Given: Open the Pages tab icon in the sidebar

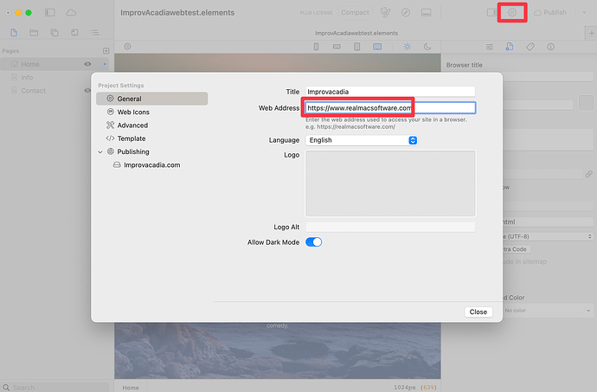Looking at the screenshot, I should (x=14, y=33).
